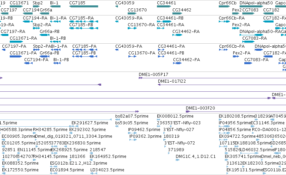Click EST EK291627.5prime

coord(75,126)
